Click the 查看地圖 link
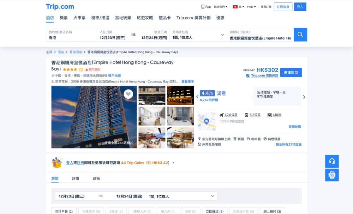This screenshot has height=214, width=353. 295,127
